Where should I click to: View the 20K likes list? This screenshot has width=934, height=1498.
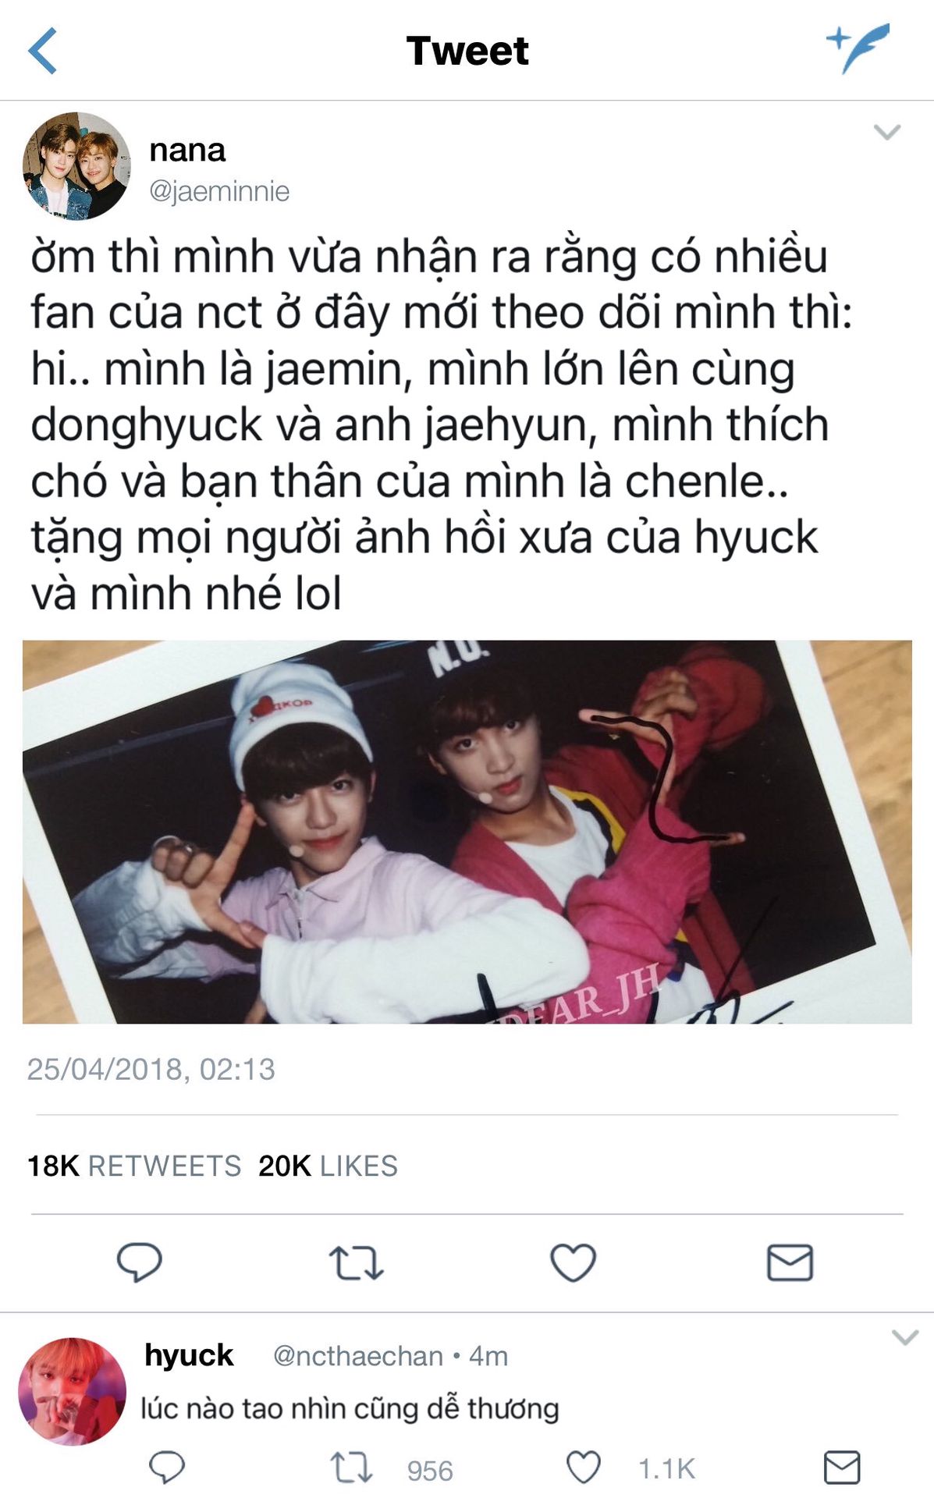point(328,1166)
